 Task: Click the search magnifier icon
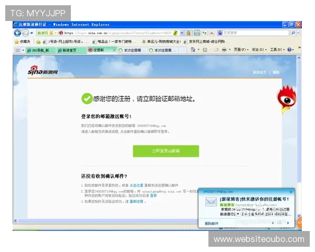pos(293,33)
